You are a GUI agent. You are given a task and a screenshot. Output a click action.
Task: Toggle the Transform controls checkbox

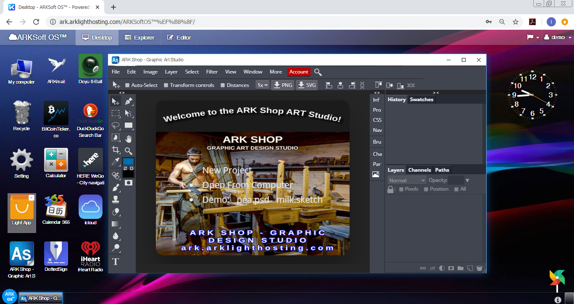pyautogui.click(x=166, y=85)
